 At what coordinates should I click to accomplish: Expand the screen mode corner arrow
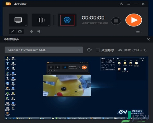(x=26, y=25)
